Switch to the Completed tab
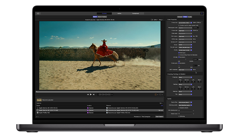Screen dimensions: 239x138 [135, 13]
